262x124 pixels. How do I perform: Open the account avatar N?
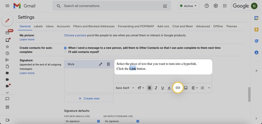coord(254,6)
